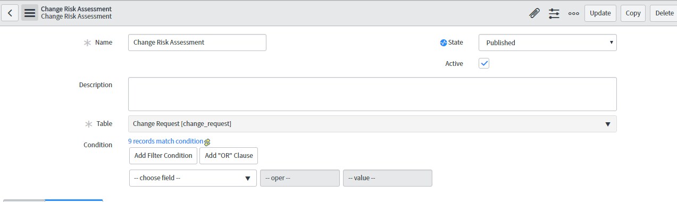Open the choose field dropdown

(193, 178)
